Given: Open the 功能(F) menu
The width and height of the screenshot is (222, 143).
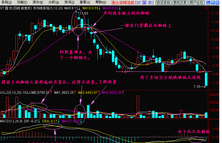Looking at the screenshot, I should (22, 2).
